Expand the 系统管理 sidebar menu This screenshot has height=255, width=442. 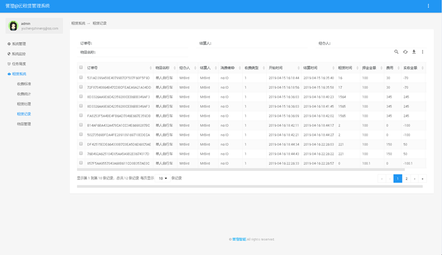click(17, 43)
